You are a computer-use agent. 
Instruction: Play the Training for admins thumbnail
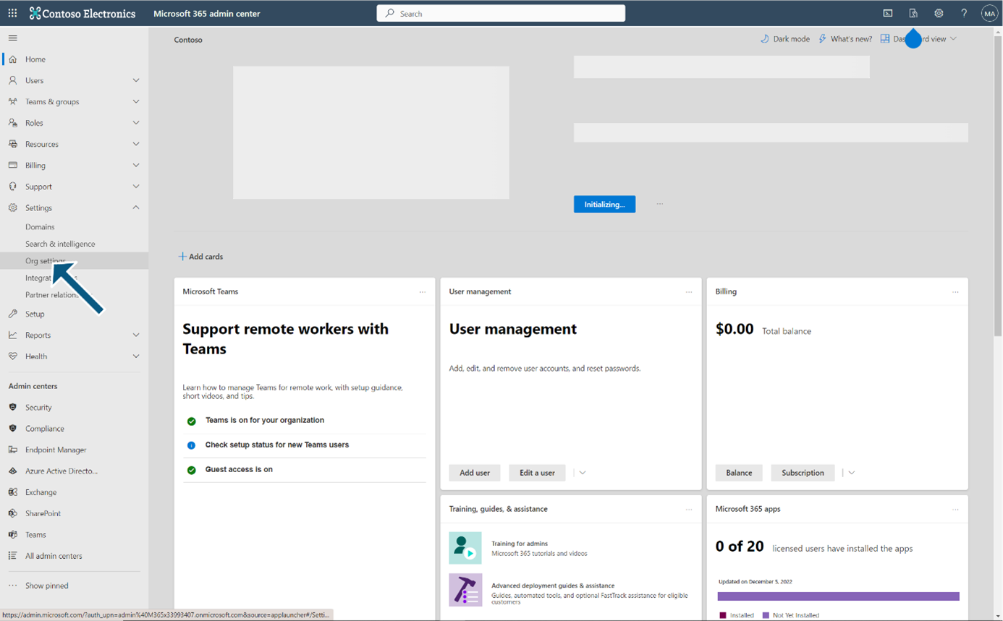click(465, 548)
